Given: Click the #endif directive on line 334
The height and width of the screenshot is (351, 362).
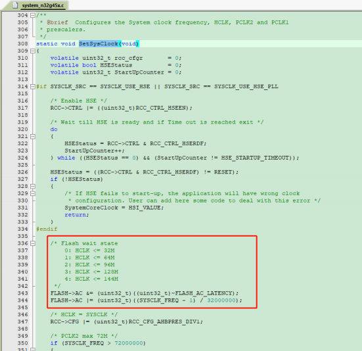Looking at the screenshot, I should pos(47,229).
